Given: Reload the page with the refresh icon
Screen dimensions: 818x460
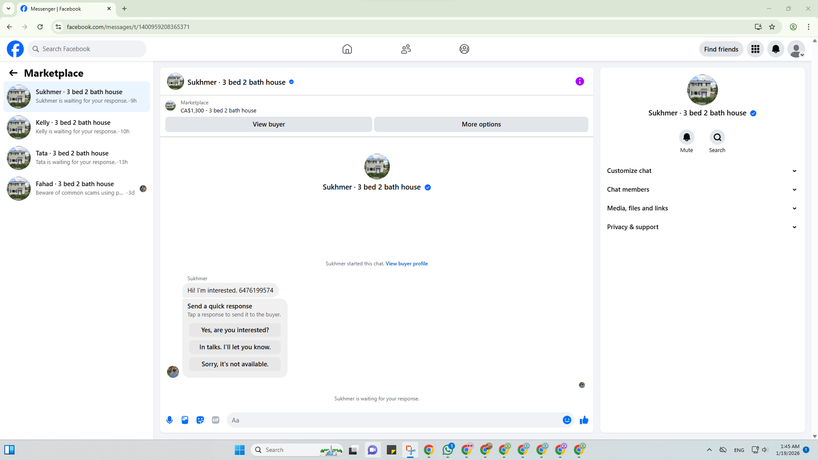Looking at the screenshot, I should [x=40, y=27].
